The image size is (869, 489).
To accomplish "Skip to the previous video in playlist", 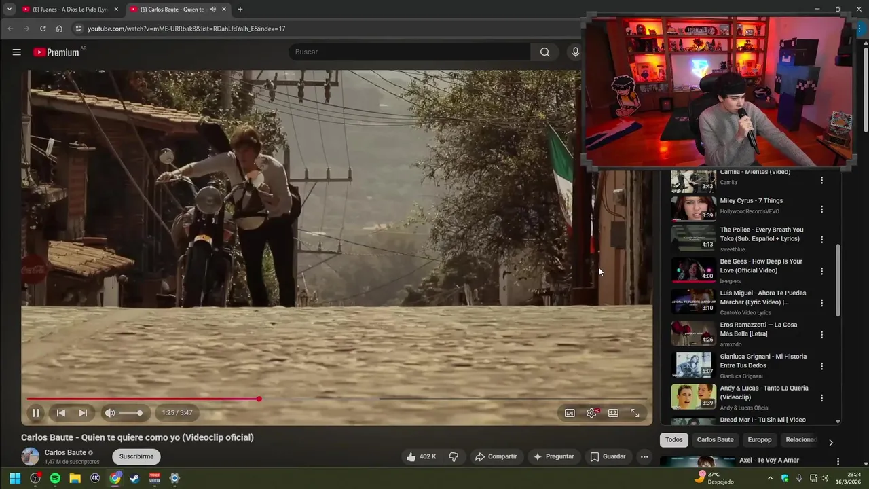I will coord(61,413).
